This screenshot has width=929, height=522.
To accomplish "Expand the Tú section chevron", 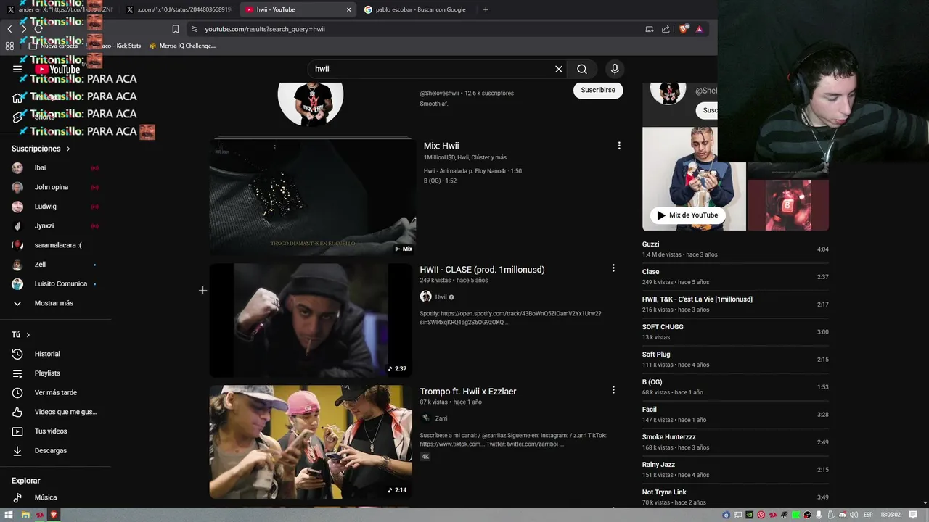I will [28, 335].
